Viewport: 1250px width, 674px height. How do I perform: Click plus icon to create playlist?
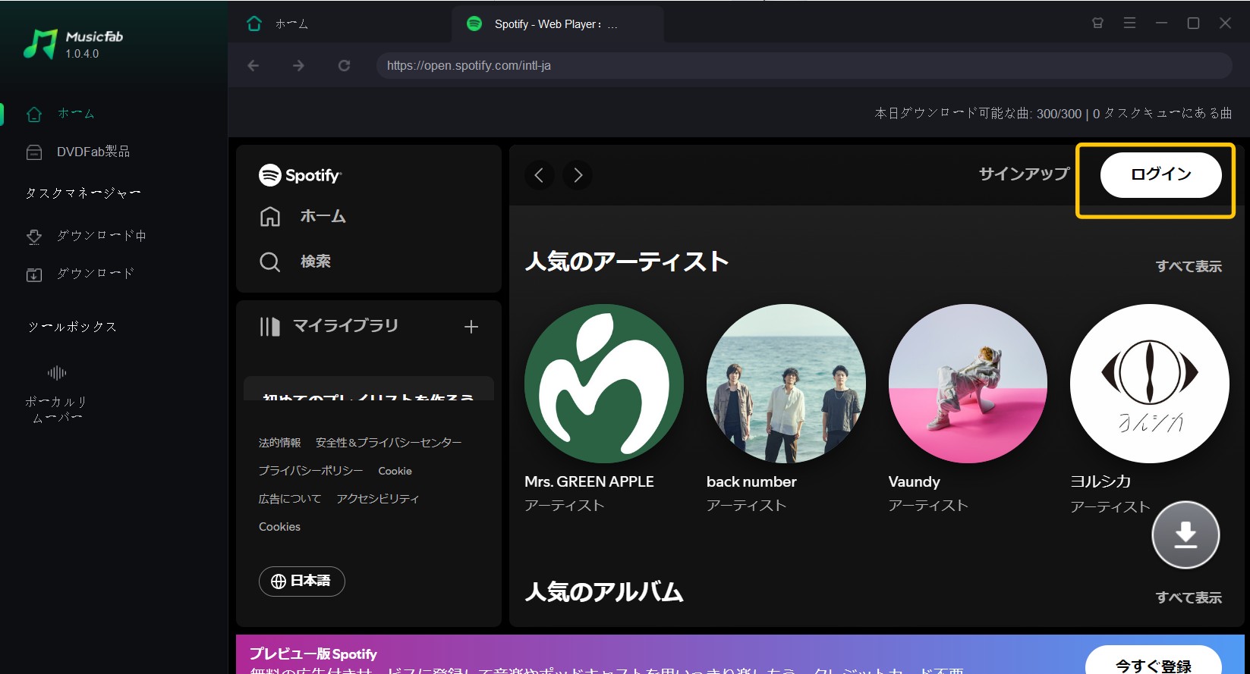click(x=471, y=327)
